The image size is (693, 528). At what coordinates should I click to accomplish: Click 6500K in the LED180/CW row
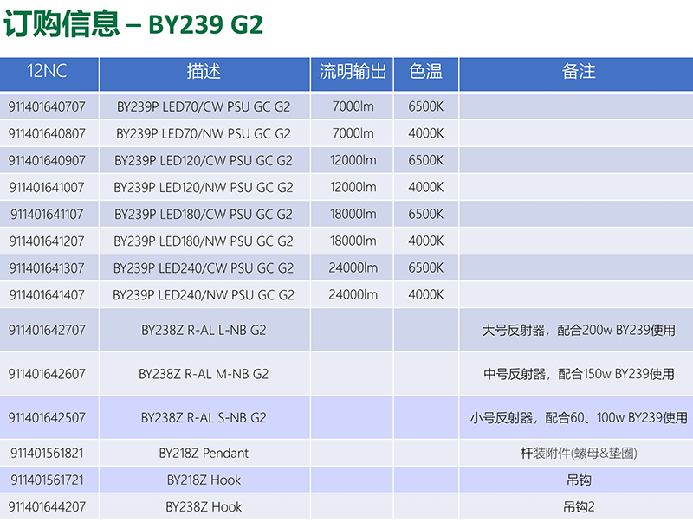point(425,215)
